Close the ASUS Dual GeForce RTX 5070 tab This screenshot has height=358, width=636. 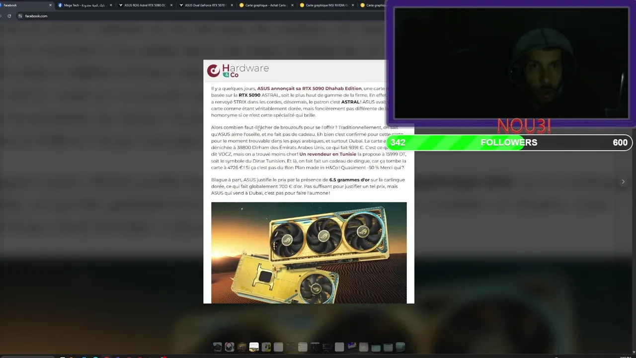[x=232, y=5]
